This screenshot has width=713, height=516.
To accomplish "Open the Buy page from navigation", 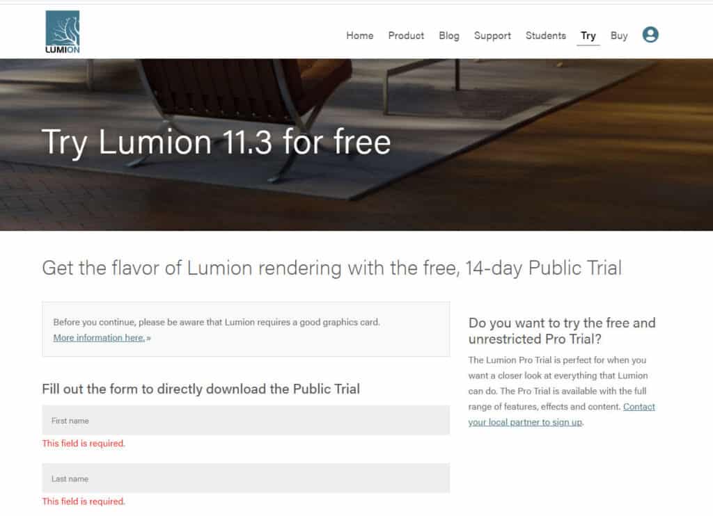I will (x=619, y=35).
